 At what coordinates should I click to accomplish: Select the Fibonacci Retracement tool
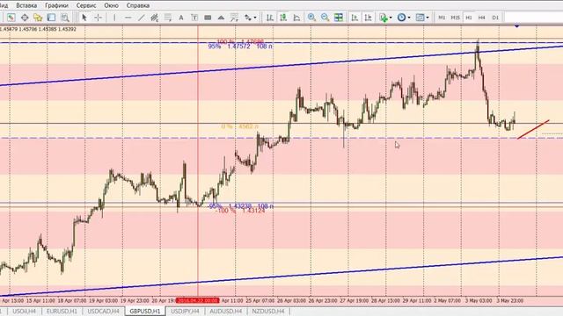(168, 18)
